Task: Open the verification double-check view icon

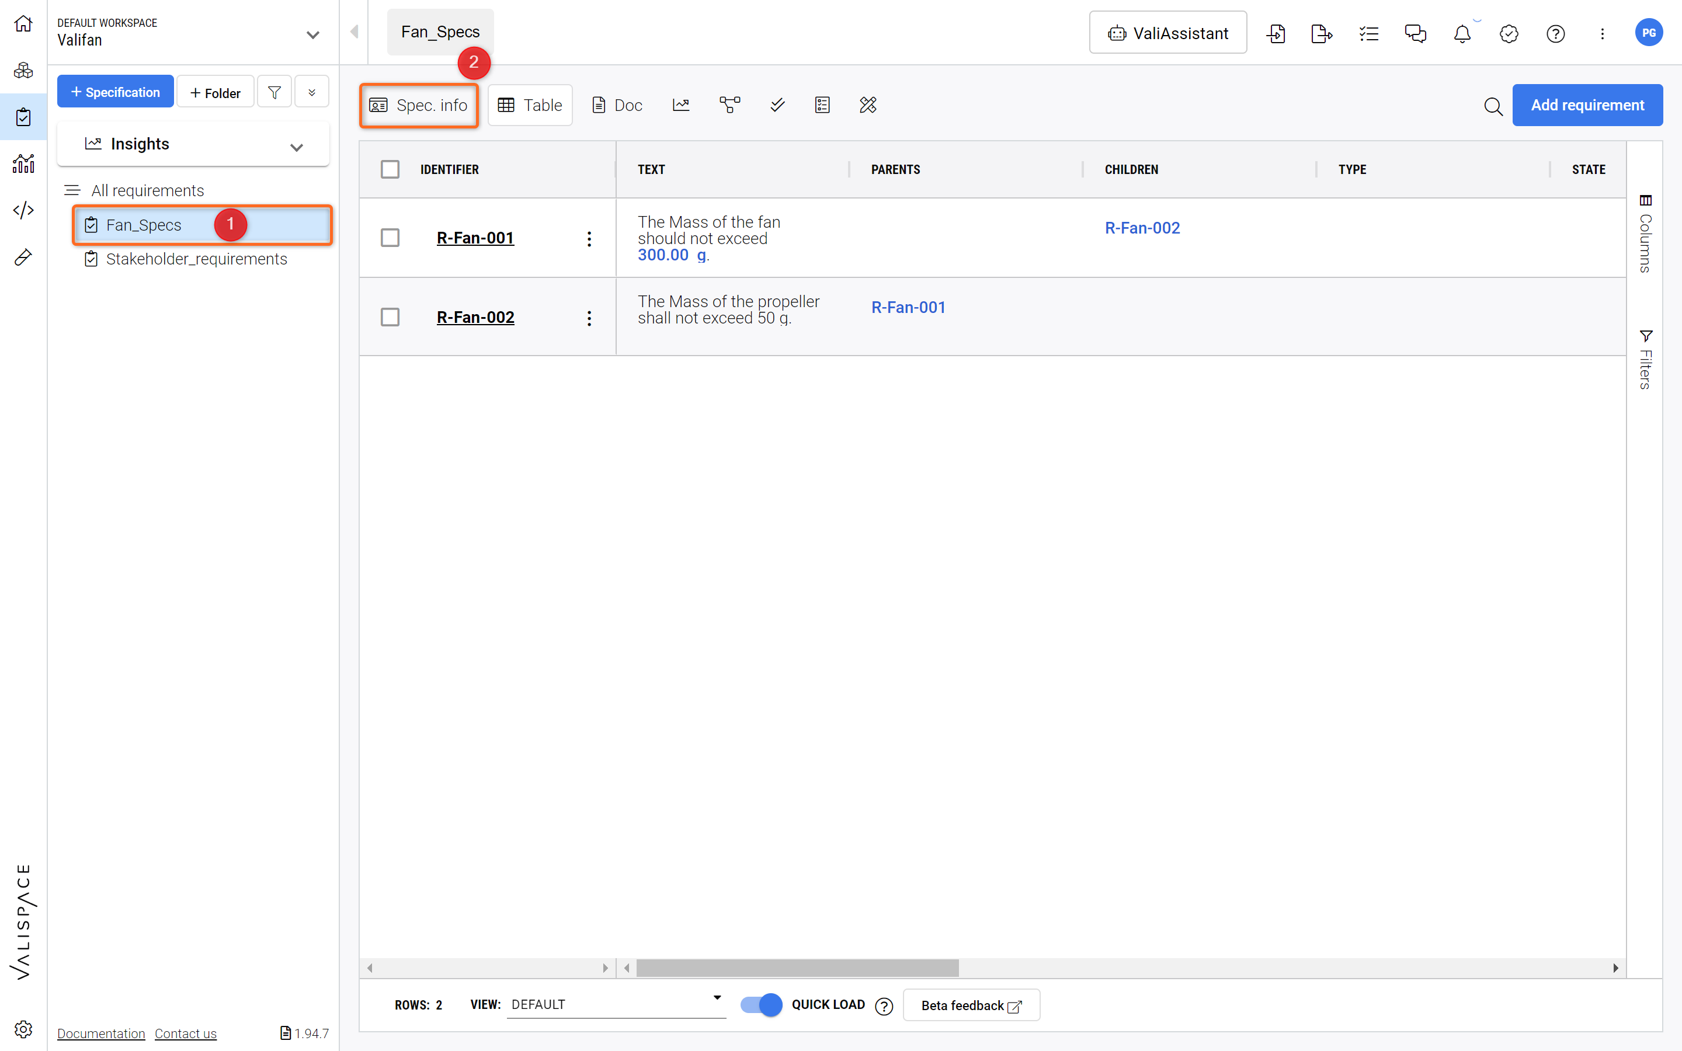Action: 778,105
